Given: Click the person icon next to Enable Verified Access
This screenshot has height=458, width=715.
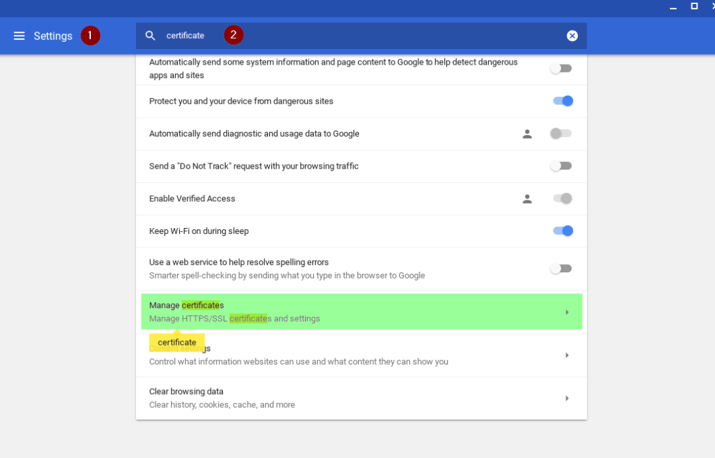Looking at the screenshot, I should pos(527,198).
